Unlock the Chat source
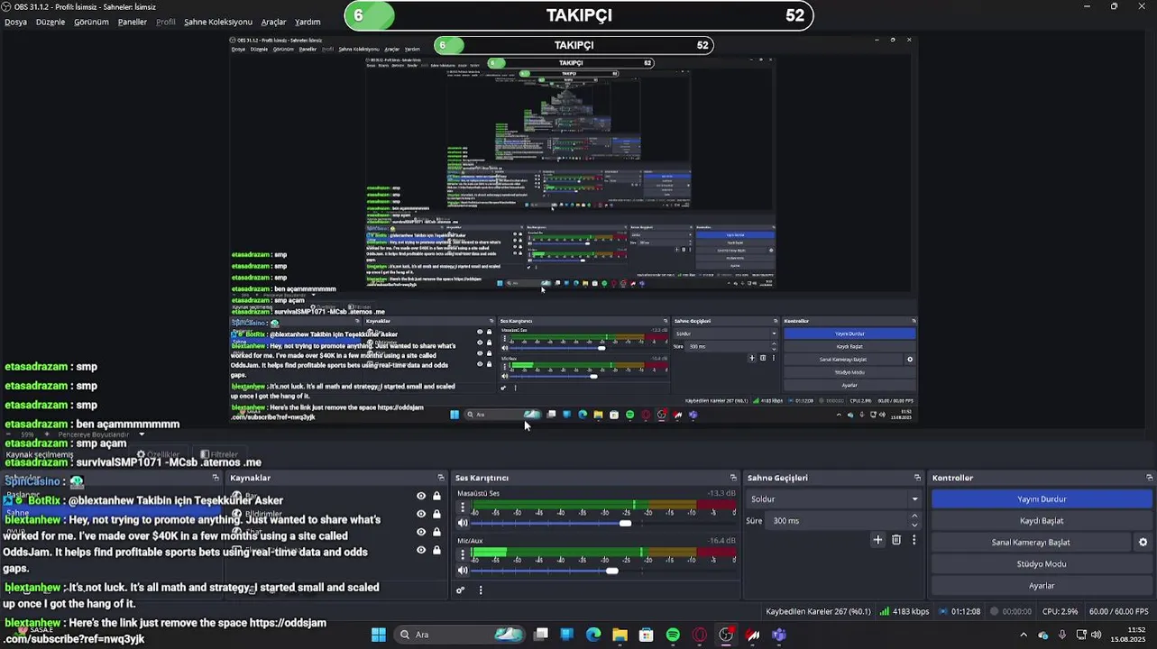This screenshot has height=649, width=1157. [x=436, y=532]
